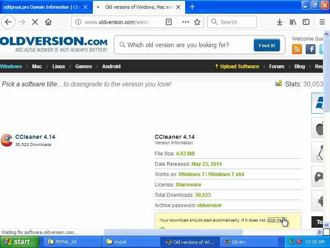Open the Games category in nav bar
330x248 pixels.
point(84,67)
